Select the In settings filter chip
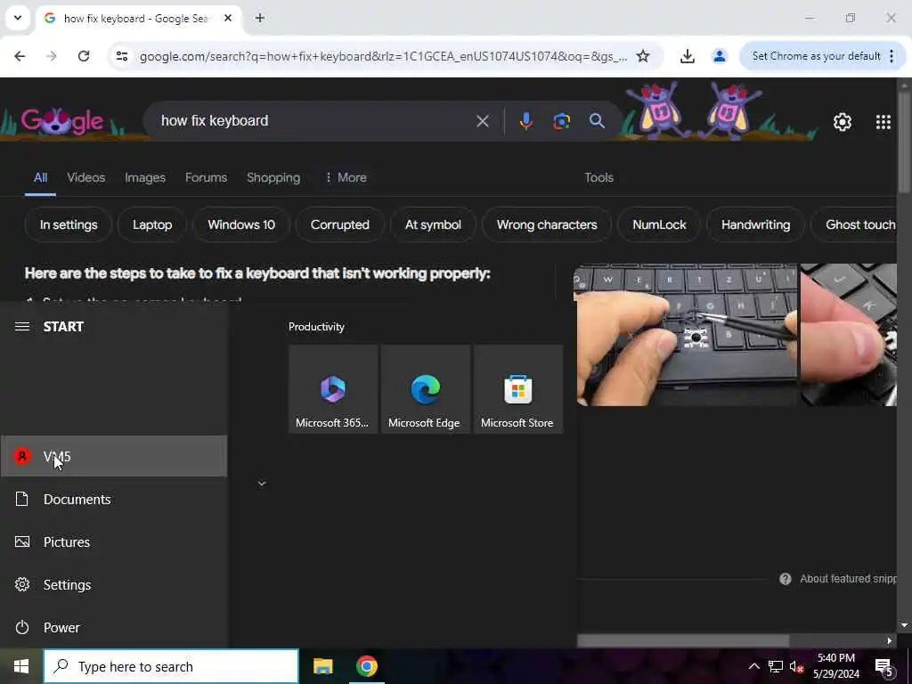Screen dimensions: 912x684 tap(69, 224)
